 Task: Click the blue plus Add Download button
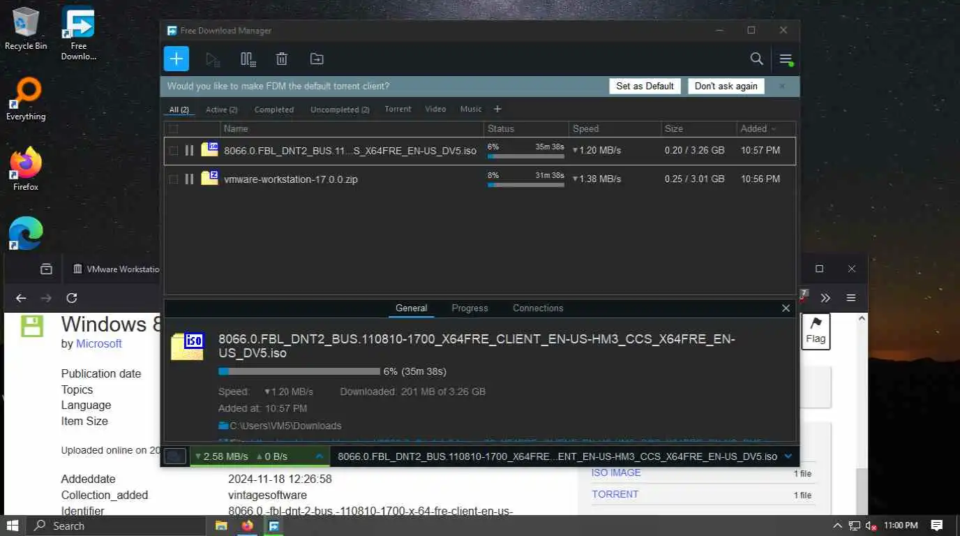pos(177,59)
